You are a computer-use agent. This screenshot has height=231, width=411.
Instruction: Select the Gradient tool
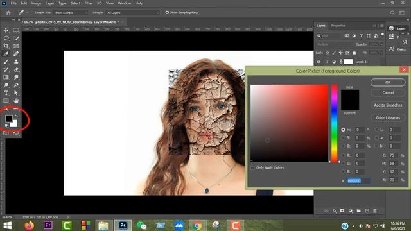(x=6, y=77)
